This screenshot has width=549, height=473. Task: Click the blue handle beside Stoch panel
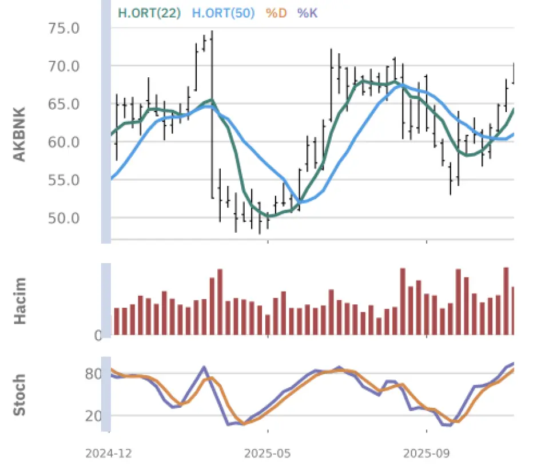106,396
